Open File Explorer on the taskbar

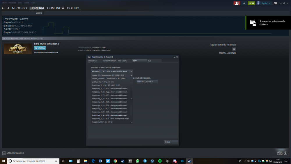(x=86, y=161)
